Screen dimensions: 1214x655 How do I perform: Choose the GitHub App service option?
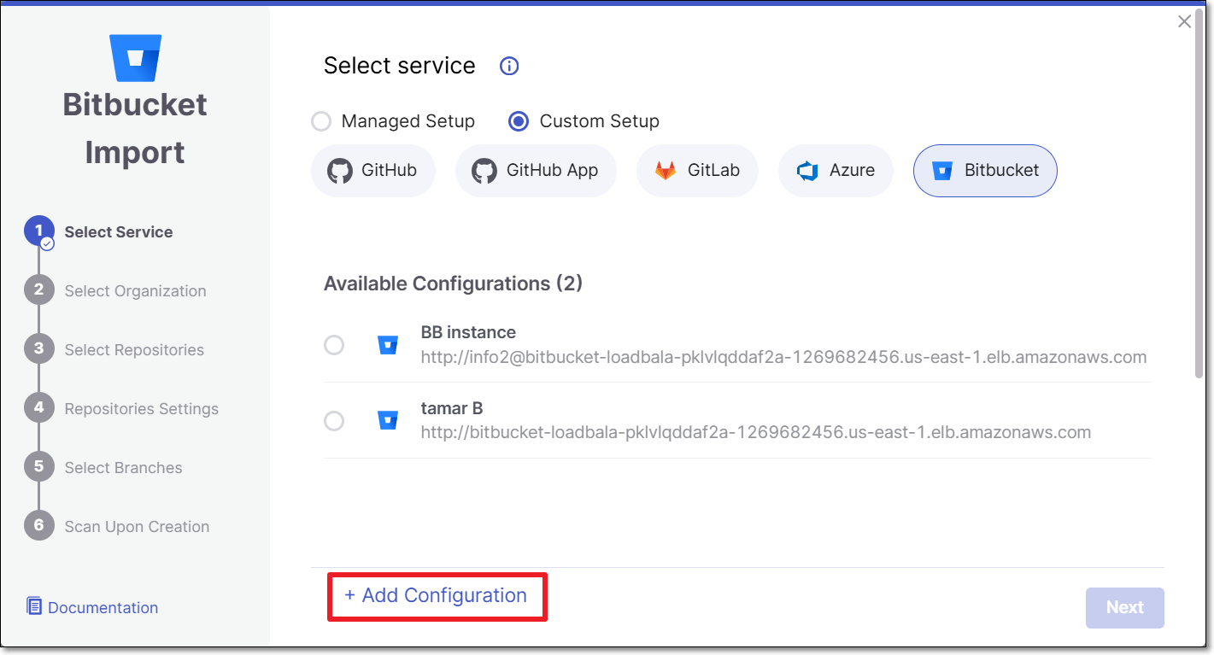(536, 171)
